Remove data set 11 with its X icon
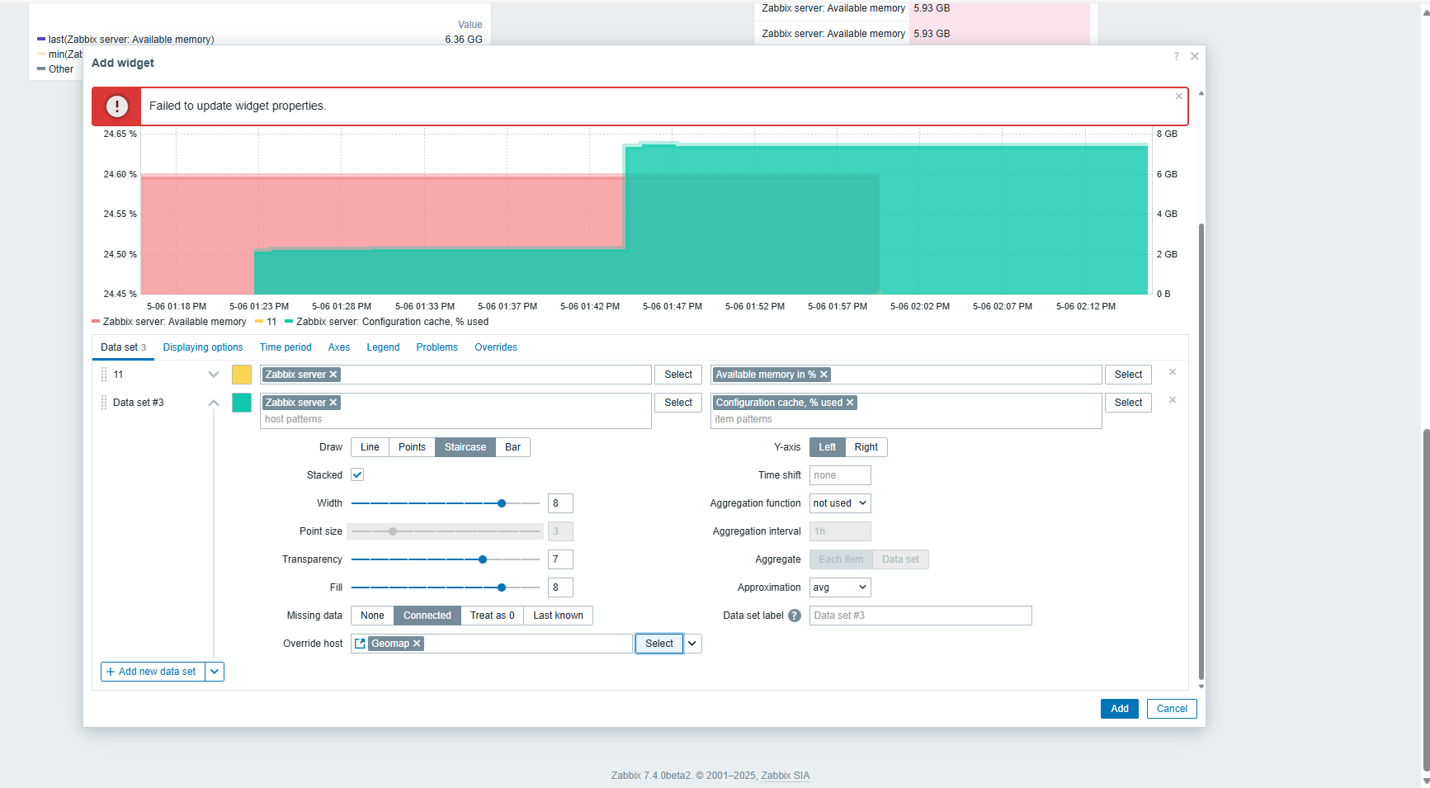Viewport: 1430px width, 788px height. pyautogui.click(x=1172, y=372)
